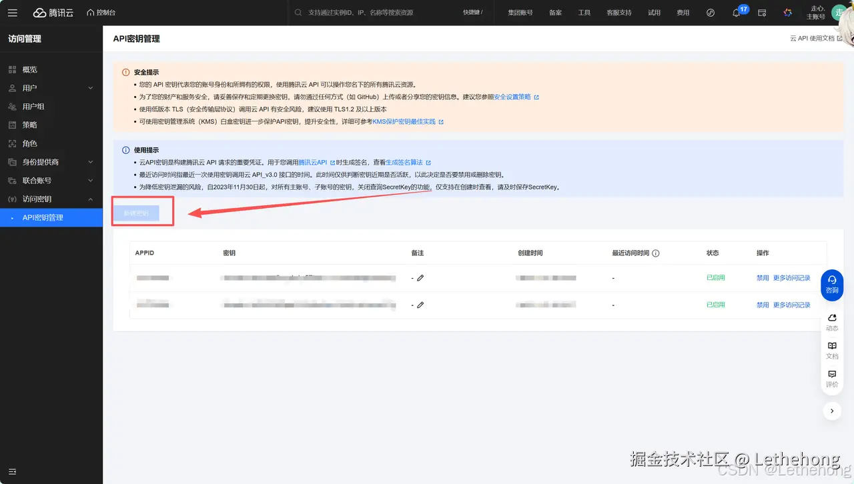Open the 费用 top menu

click(x=683, y=13)
